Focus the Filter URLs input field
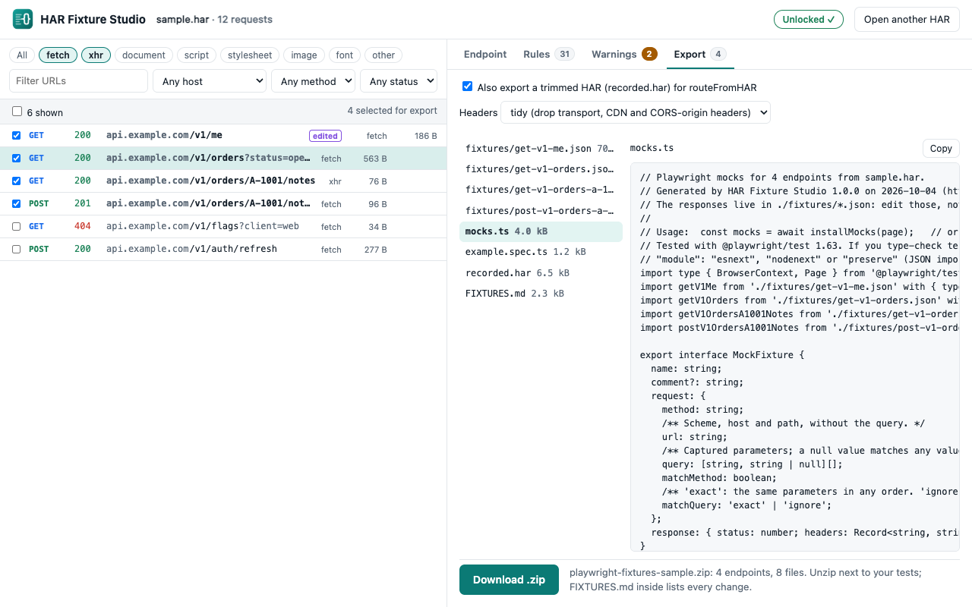Screen dimensions: 972x607 78,81
